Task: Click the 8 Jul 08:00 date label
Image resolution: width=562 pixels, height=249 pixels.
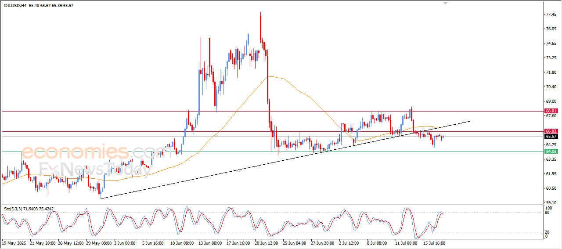Action: (x=378, y=242)
